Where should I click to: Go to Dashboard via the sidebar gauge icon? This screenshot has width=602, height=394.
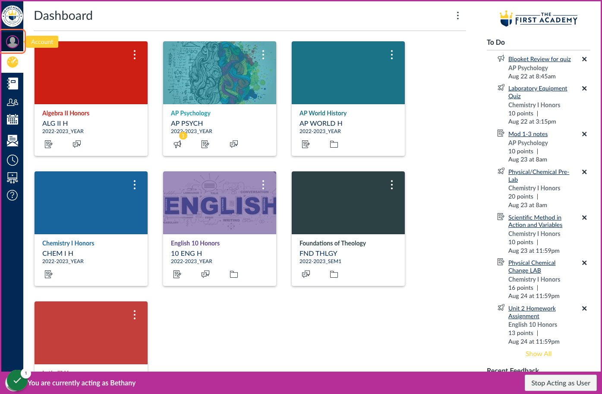coord(13,62)
